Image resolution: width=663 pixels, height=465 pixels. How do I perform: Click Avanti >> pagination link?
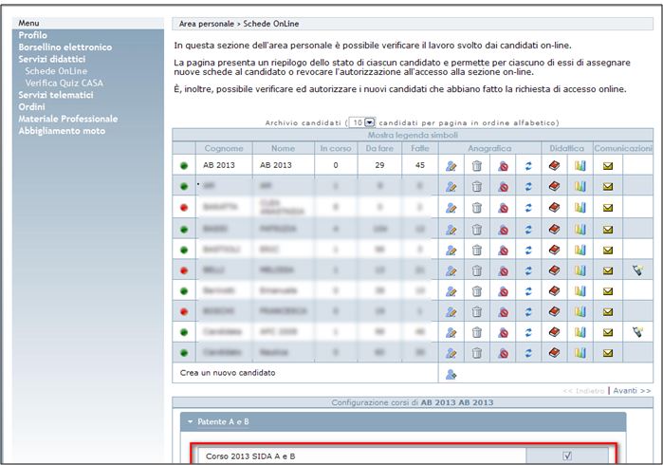click(632, 390)
